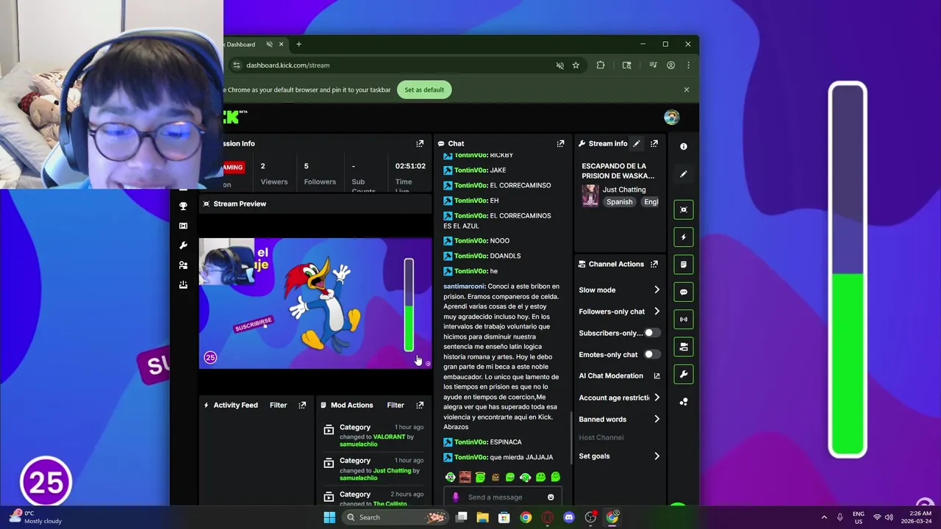Screen dimensions: 941x529
Task: Toggle the lightning Activity Feed widget icon in right bar
Action: (684, 237)
